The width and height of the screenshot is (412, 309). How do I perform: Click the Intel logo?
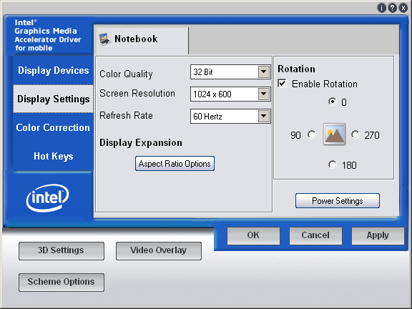(47, 197)
